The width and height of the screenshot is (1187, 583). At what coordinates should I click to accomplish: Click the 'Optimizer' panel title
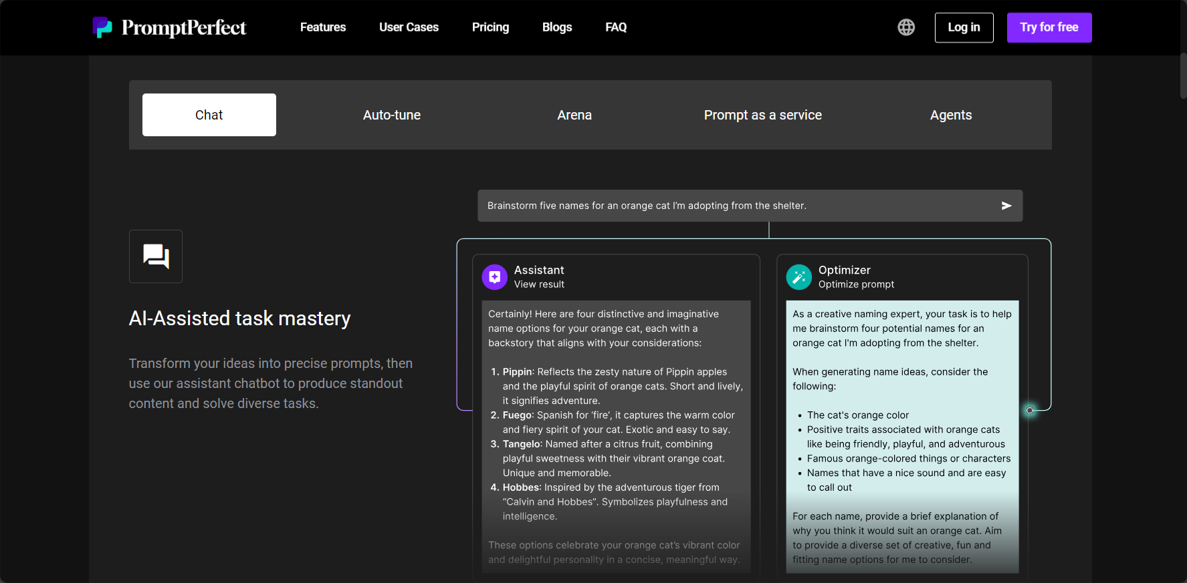tap(845, 270)
